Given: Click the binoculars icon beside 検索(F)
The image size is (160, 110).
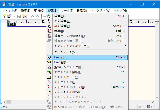Looking at the screenshot, I should point(49,16).
